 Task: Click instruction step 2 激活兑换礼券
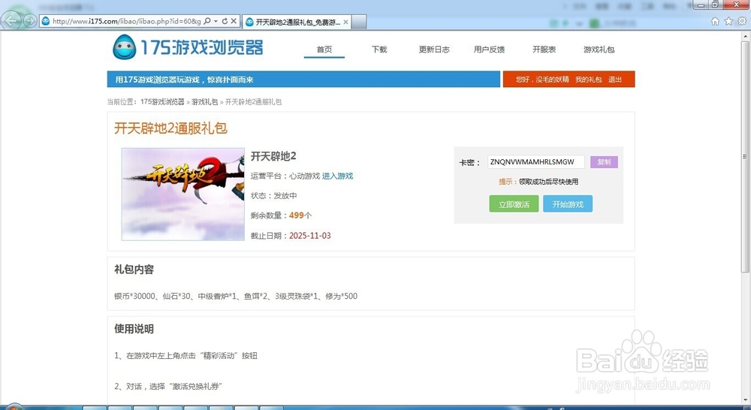coord(168,386)
